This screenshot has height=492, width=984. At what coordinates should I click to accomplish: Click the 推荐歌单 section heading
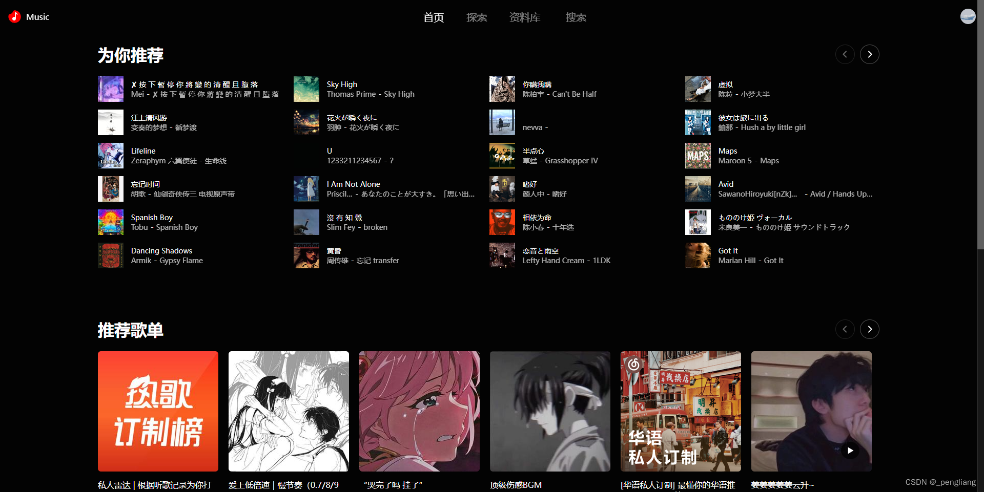point(131,330)
